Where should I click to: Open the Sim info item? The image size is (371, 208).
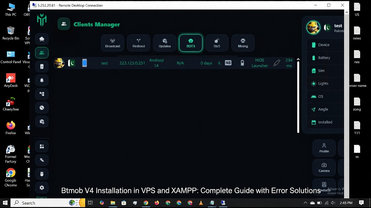325,70
